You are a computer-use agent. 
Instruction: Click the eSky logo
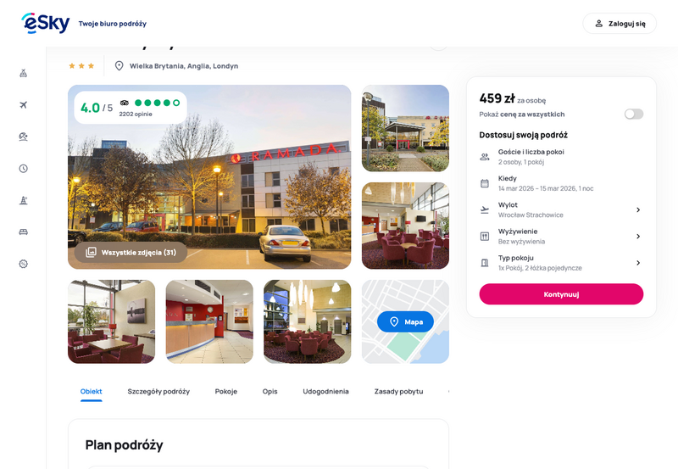(x=46, y=23)
